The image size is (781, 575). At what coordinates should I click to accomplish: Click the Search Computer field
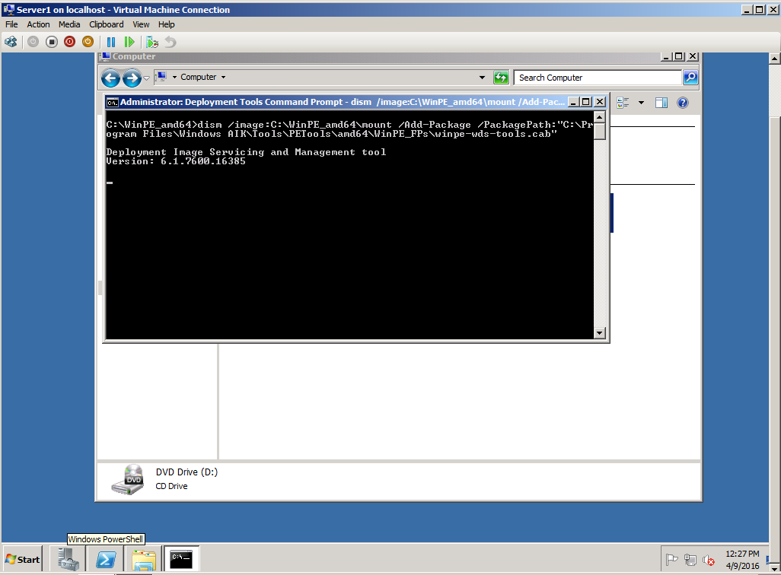coord(598,78)
